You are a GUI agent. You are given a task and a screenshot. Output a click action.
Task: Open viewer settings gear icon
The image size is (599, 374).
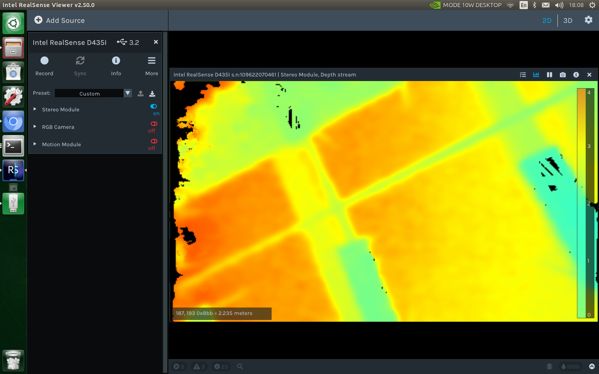tap(588, 20)
